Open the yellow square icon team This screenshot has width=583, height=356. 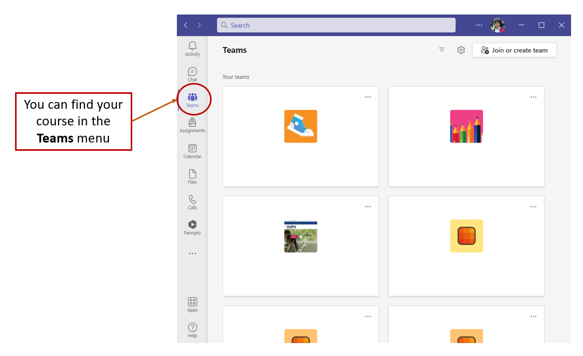466,236
